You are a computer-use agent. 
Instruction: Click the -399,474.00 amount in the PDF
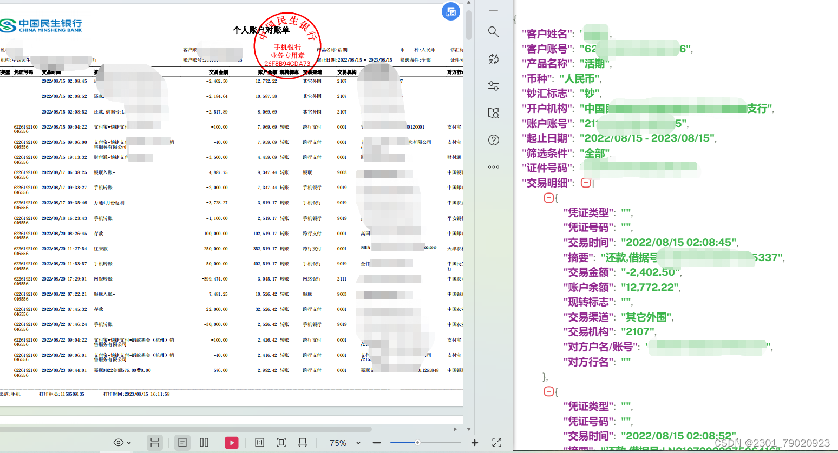pyautogui.click(x=214, y=279)
